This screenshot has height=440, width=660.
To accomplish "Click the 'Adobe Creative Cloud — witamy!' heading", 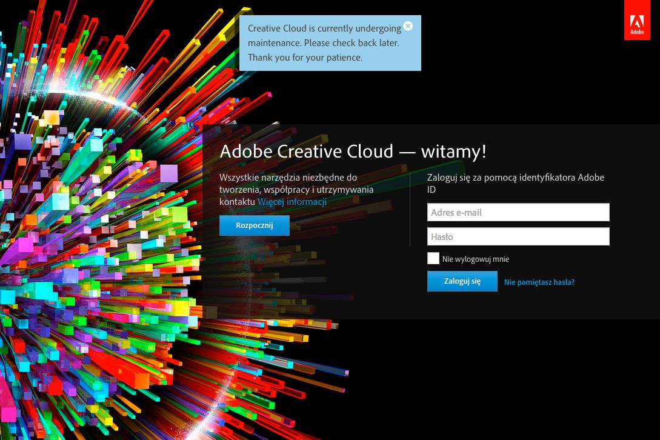I will (353, 151).
